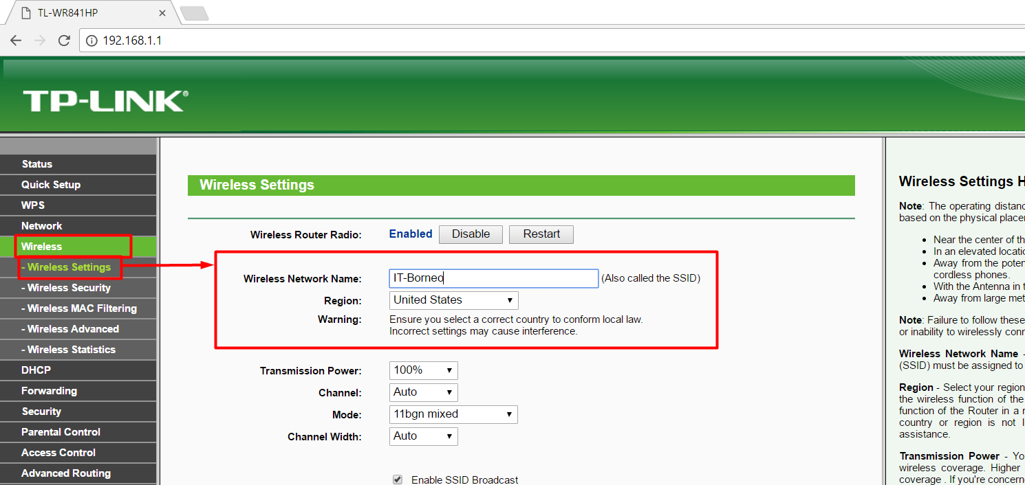Uncheck Enable SSID Broadcast

(x=398, y=479)
